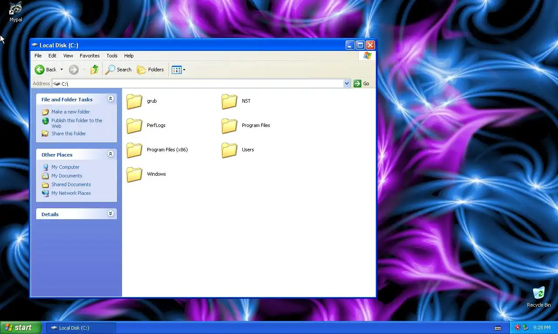This screenshot has height=334, width=558.
Task: Click the Publish to Web globe icon
Action: tap(45, 121)
